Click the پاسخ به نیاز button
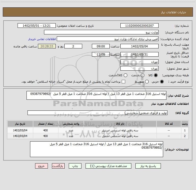Viewport: 196px width, 190px height. click(x=148, y=166)
